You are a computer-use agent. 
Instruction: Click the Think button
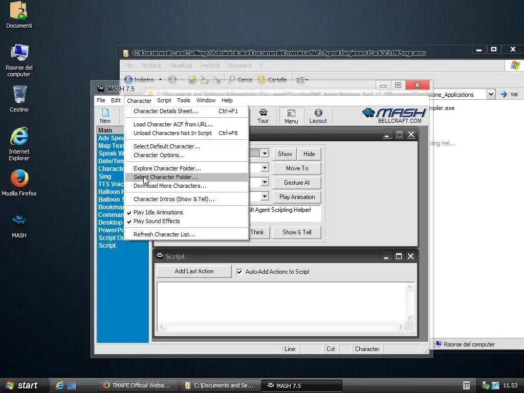point(259,232)
